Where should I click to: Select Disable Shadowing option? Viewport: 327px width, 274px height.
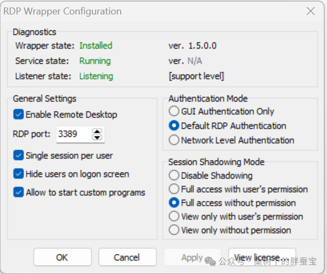(x=174, y=176)
